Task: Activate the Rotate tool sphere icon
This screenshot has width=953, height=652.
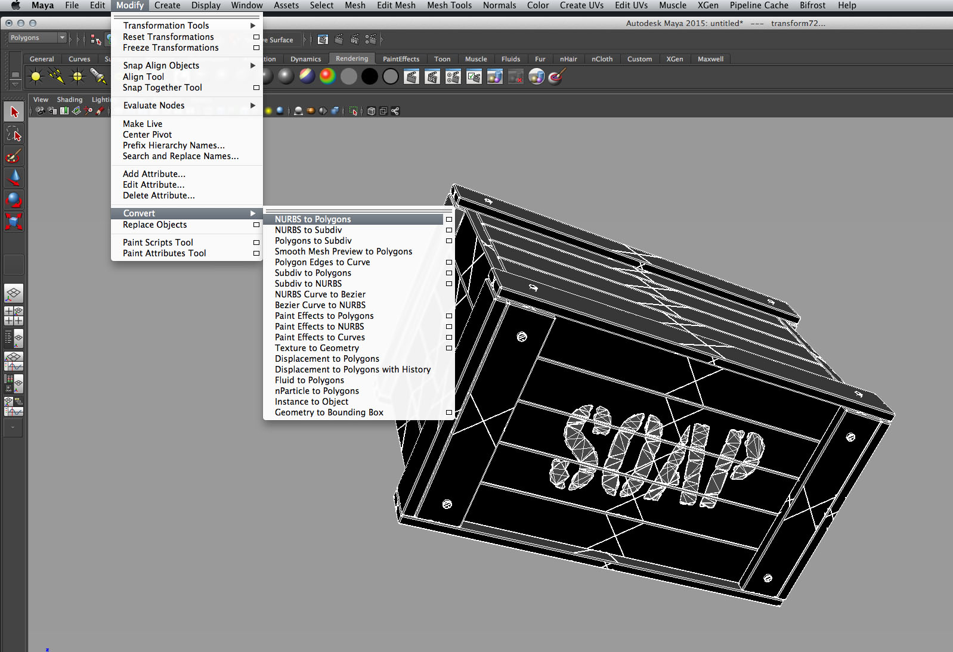Action: coord(14,200)
